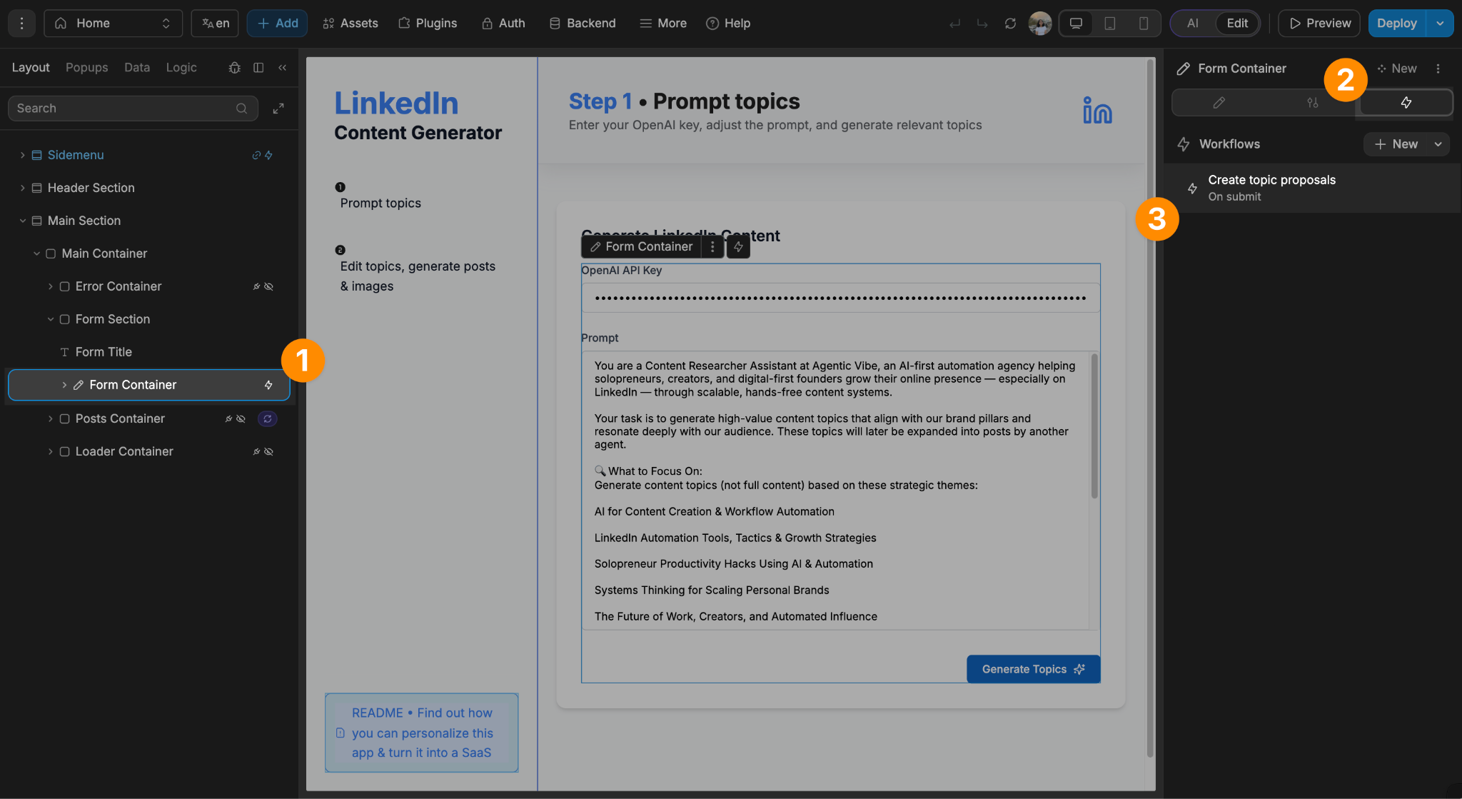Select the Layout tab

click(31, 67)
